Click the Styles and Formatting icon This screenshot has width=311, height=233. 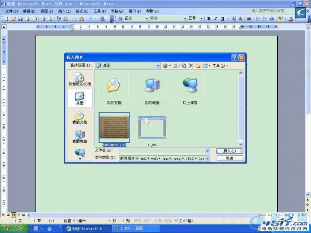[x=120, y=19]
